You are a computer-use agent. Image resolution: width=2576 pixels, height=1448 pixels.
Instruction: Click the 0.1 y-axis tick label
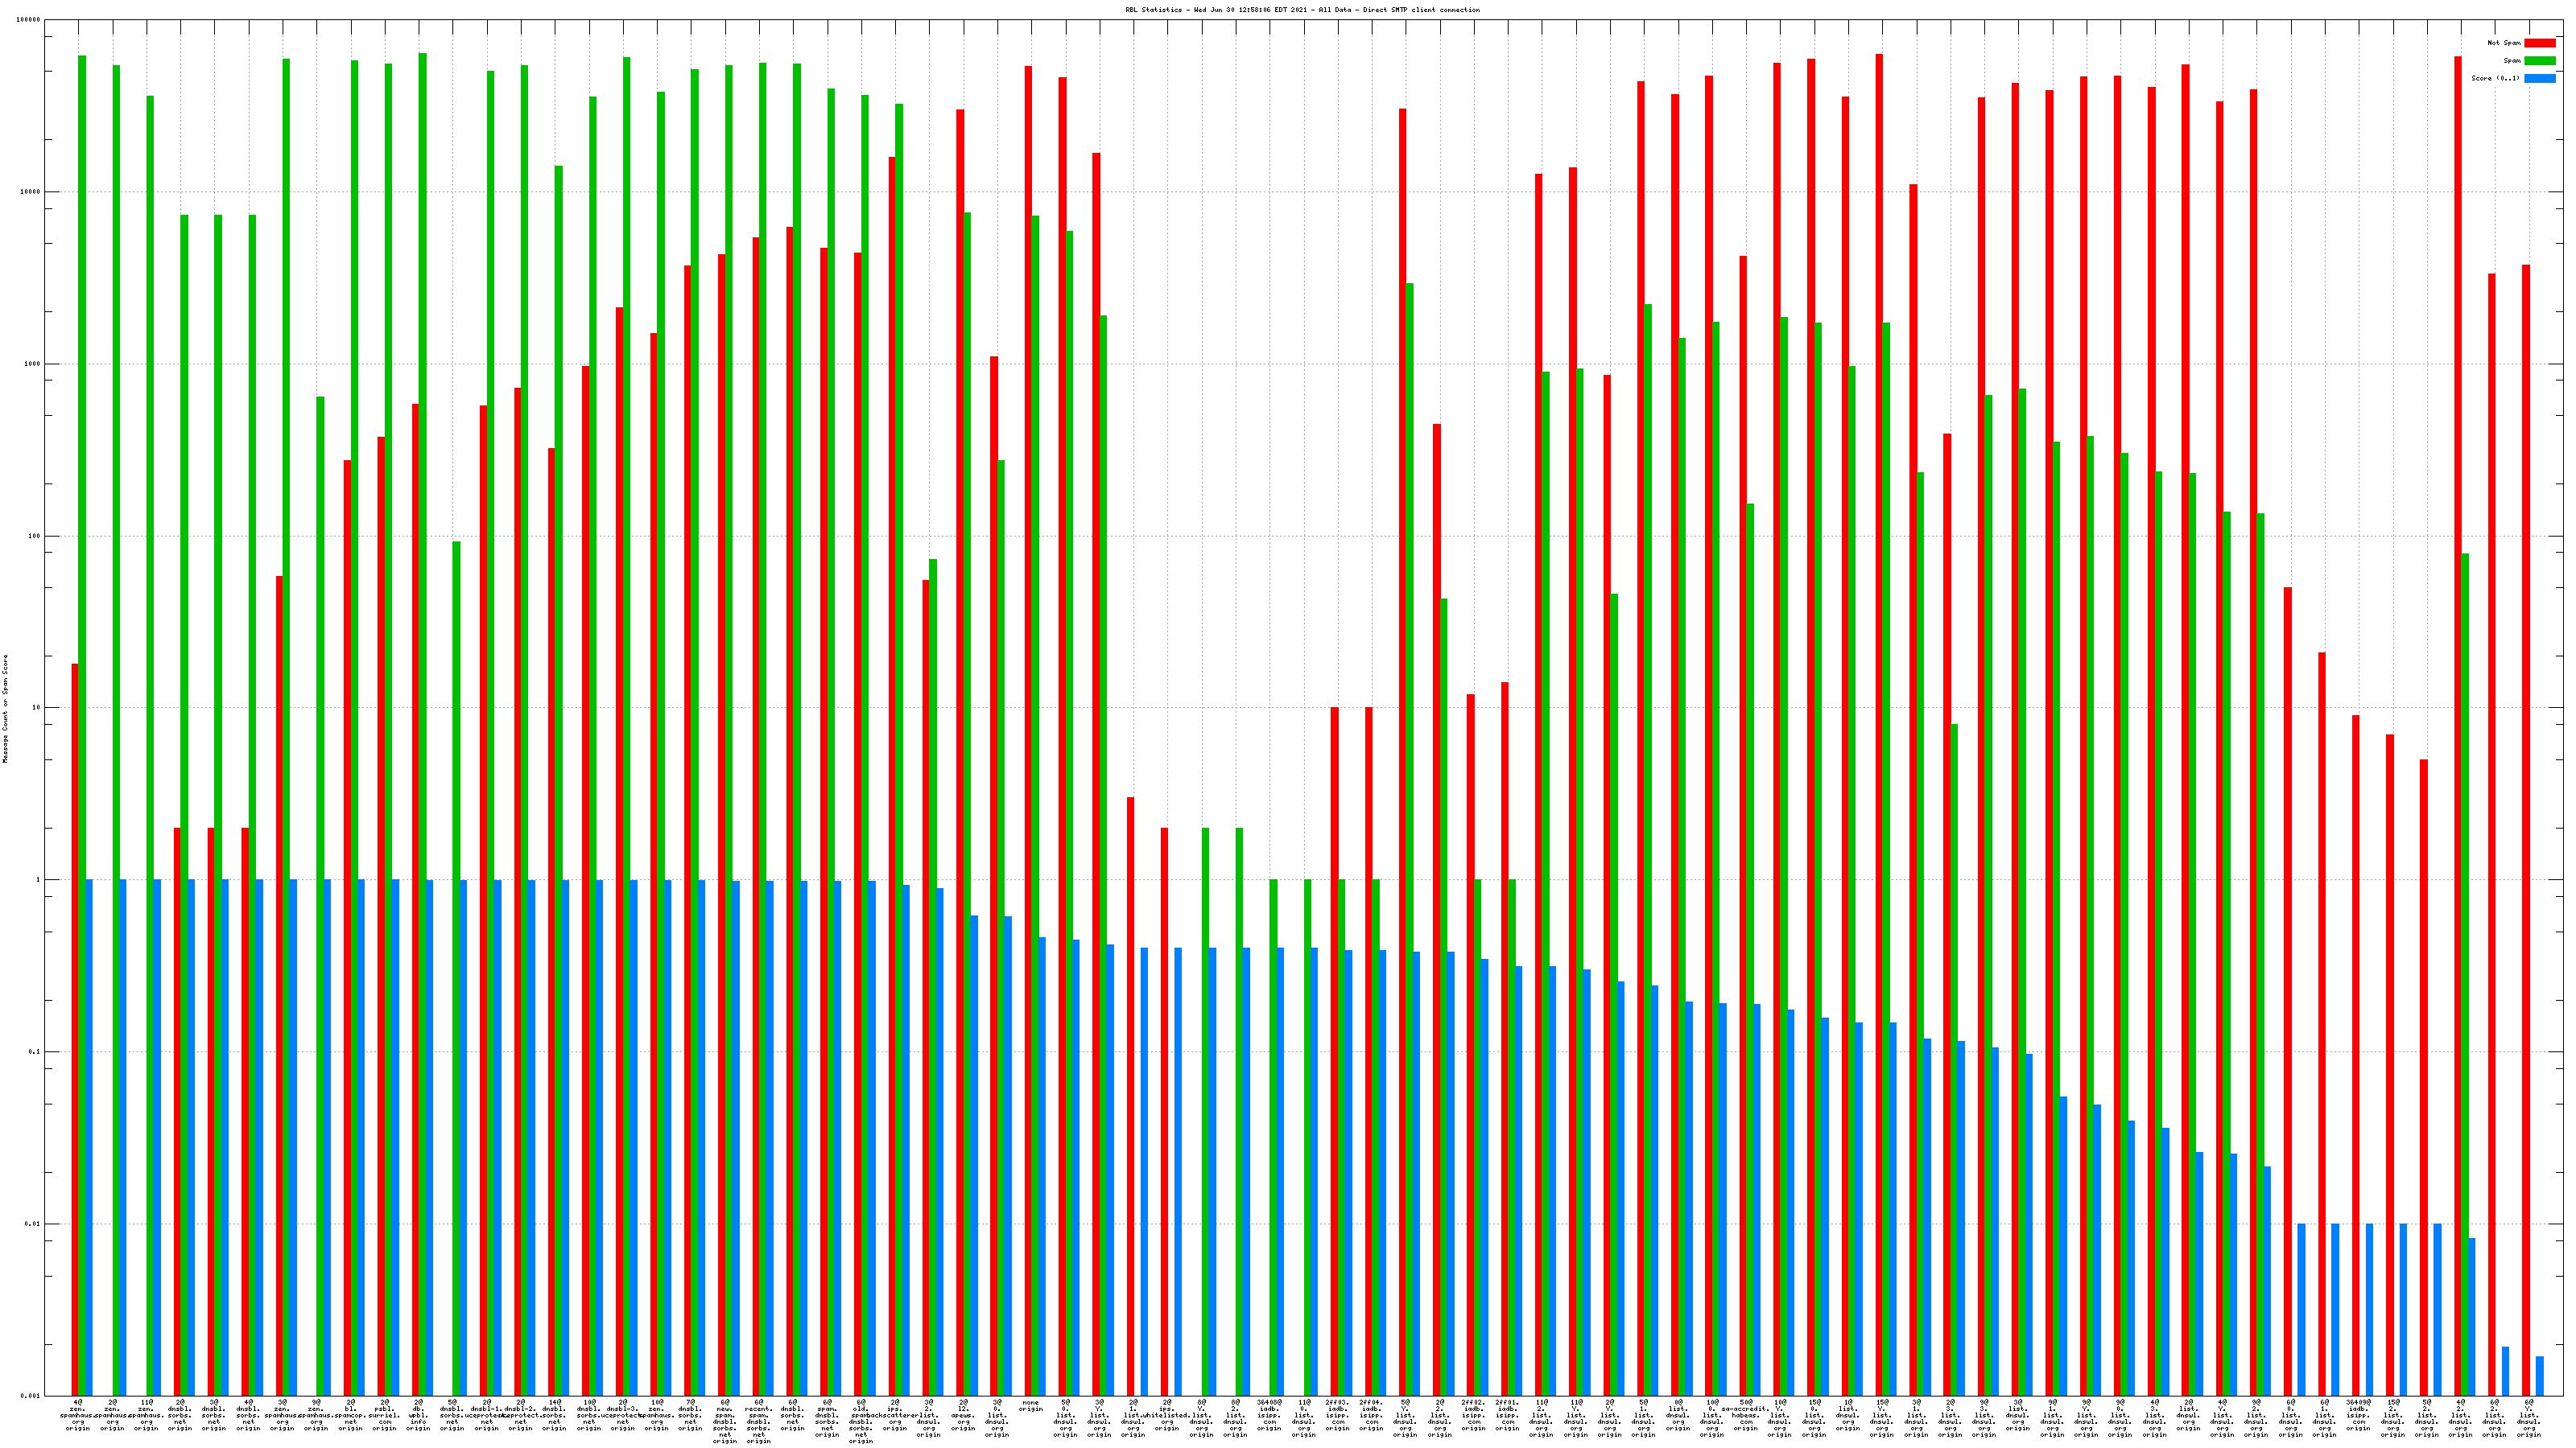coord(35,1052)
